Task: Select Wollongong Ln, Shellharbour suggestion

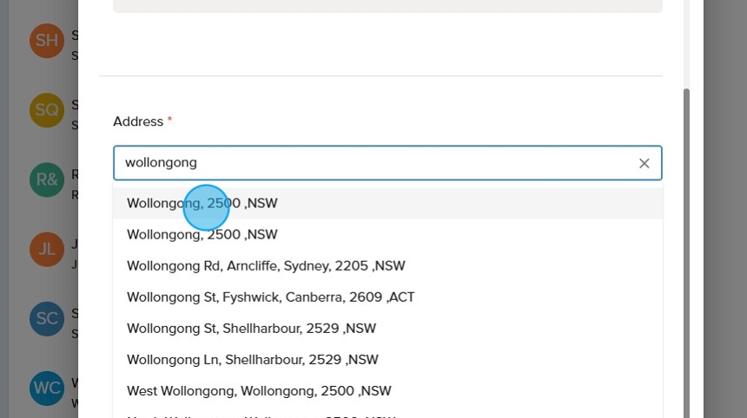Action: (252, 359)
